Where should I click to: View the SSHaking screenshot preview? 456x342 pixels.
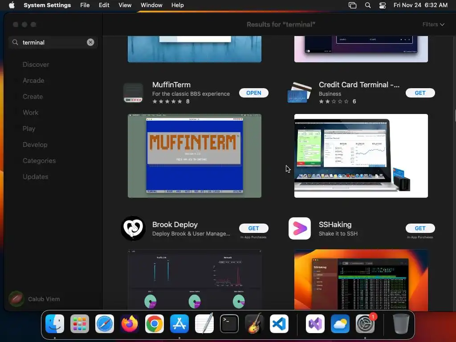click(x=361, y=280)
